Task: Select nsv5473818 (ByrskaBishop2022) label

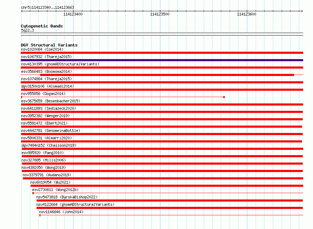Action: click(x=67, y=197)
